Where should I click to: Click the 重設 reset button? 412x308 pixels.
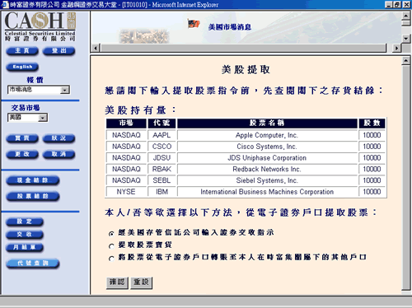(x=141, y=282)
